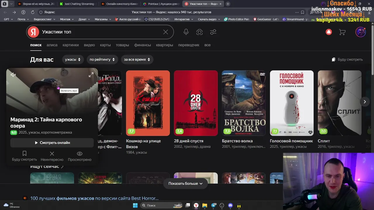Image resolution: width=374 pixels, height=210 pixels.
Task: Switch to the финансы search tab
Action: click(x=143, y=45)
